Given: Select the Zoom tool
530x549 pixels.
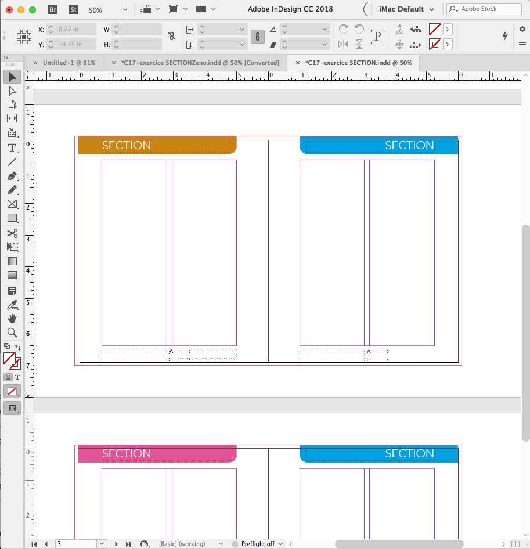Looking at the screenshot, I should 12,333.
